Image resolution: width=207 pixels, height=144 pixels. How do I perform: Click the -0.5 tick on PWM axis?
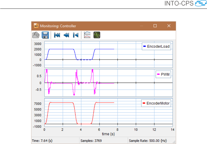click(x=38, y=90)
